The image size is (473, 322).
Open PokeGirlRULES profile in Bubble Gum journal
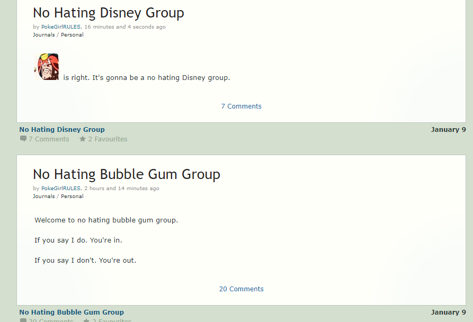point(60,189)
